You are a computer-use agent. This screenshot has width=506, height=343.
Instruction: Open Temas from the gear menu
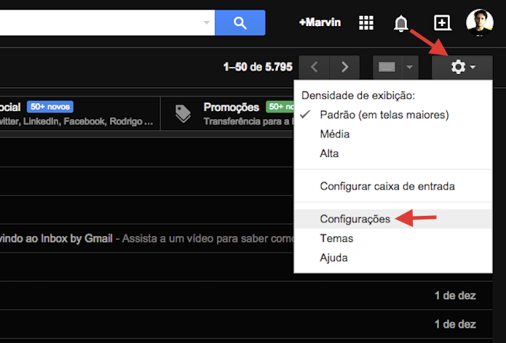(x=393, y=238)
